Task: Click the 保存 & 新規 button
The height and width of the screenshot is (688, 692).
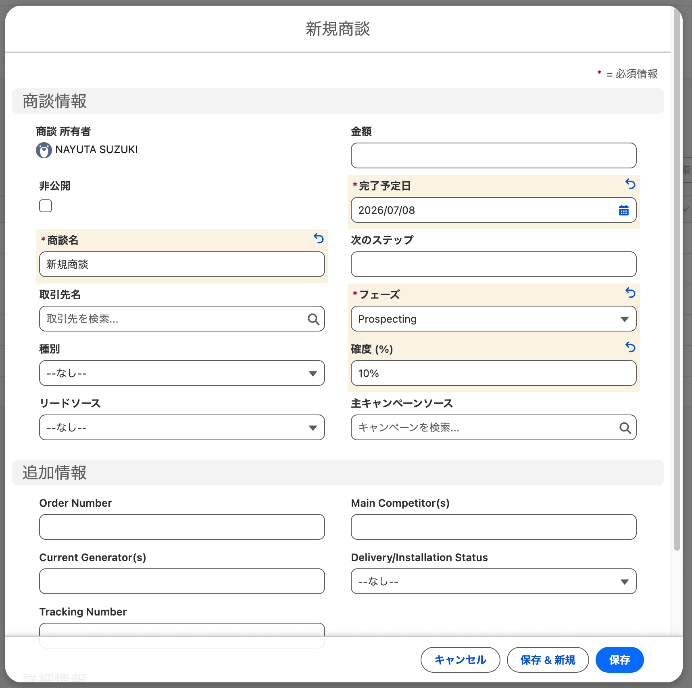Action: [x=548, y=660]
